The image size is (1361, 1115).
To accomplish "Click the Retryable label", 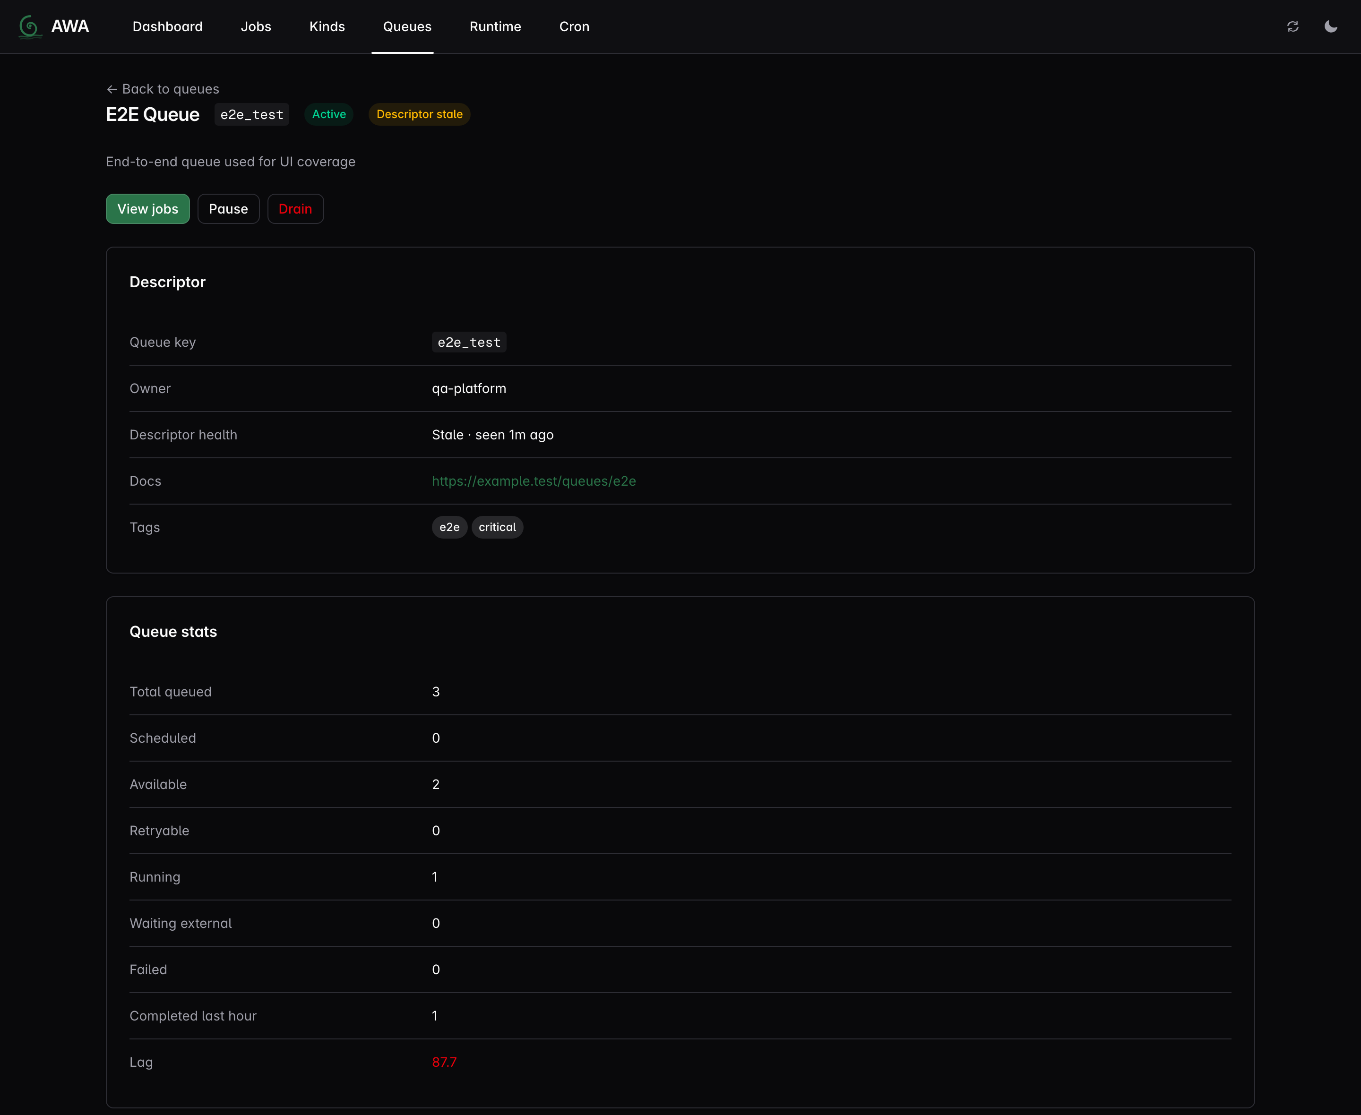I will (x=159, y=831).
